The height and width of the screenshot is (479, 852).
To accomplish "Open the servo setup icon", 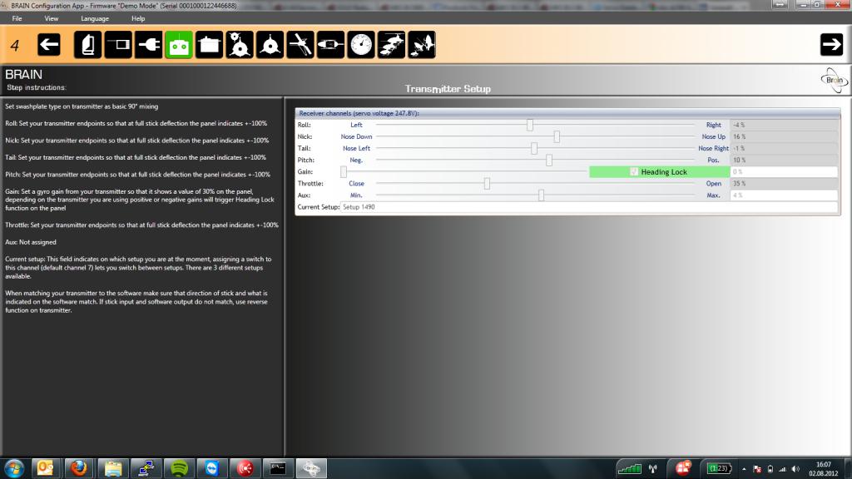I will (x=209, y=45).
